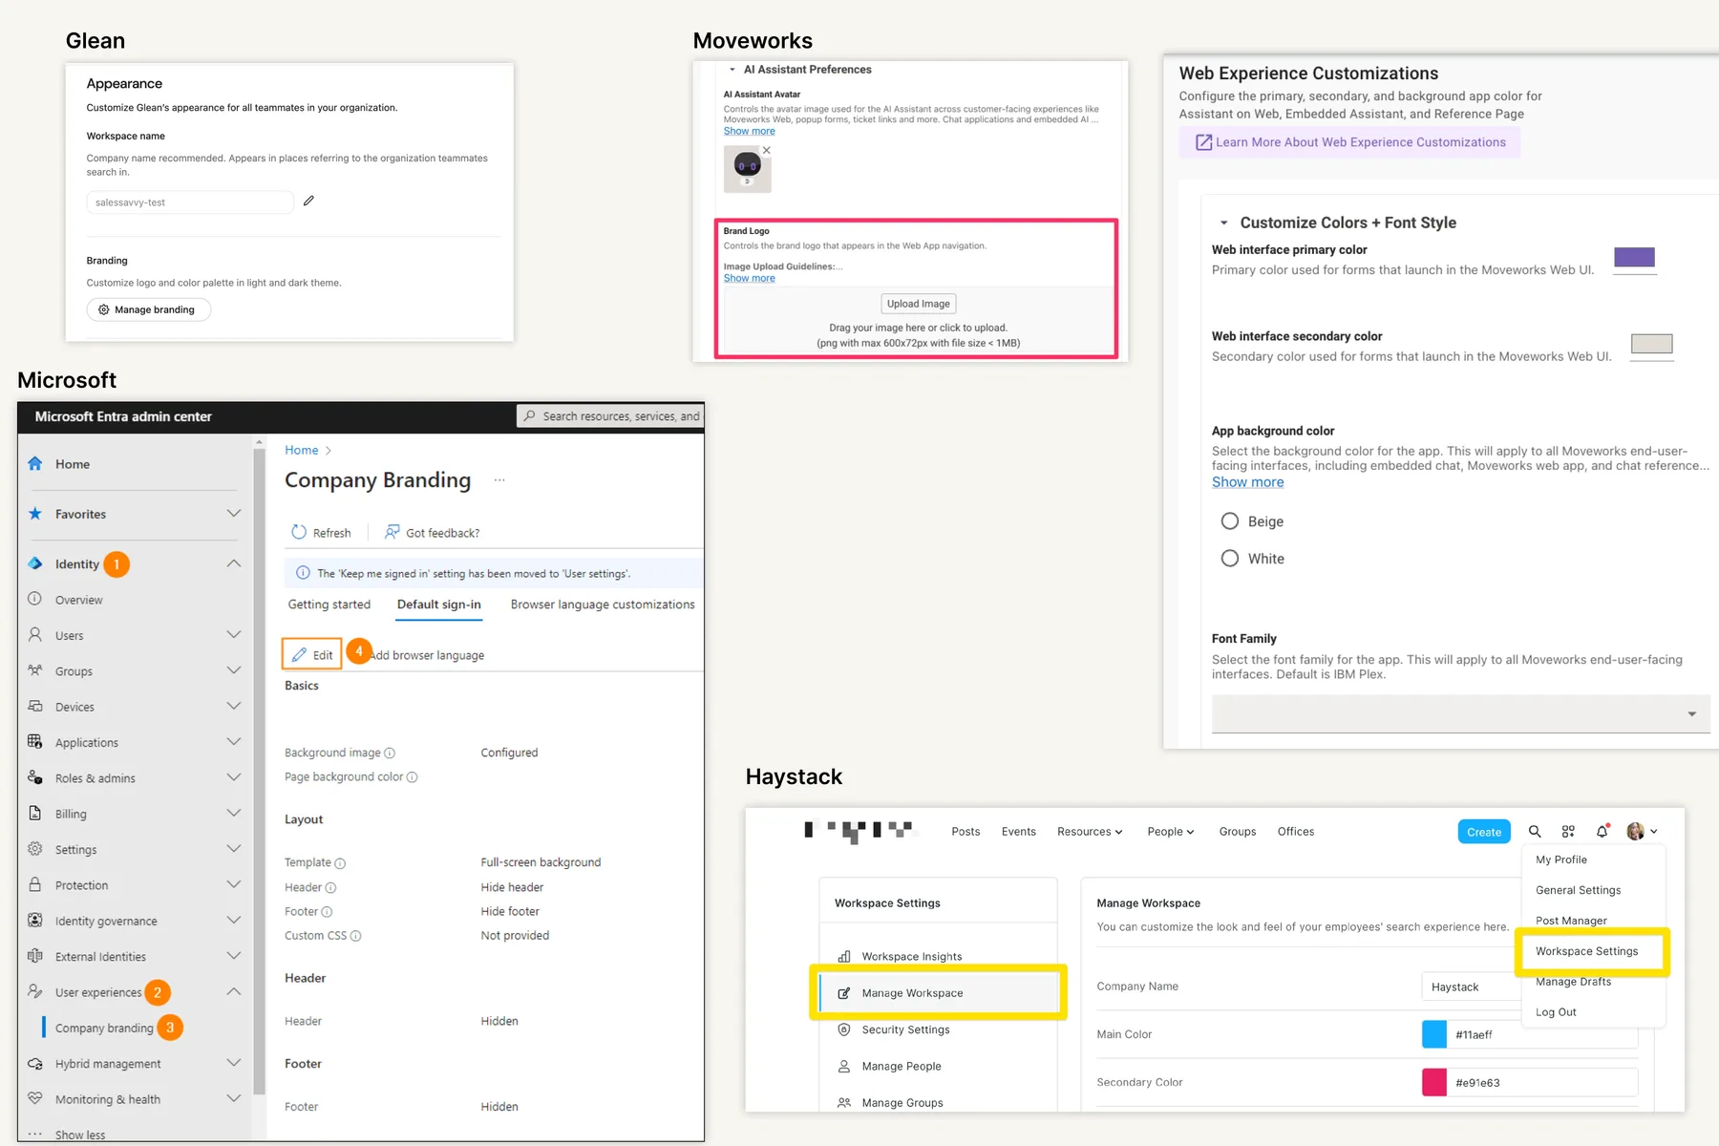Click the Haystack apps grid icon
The width and height of the screenshot is (1719, 1146).
point(1568,831)
